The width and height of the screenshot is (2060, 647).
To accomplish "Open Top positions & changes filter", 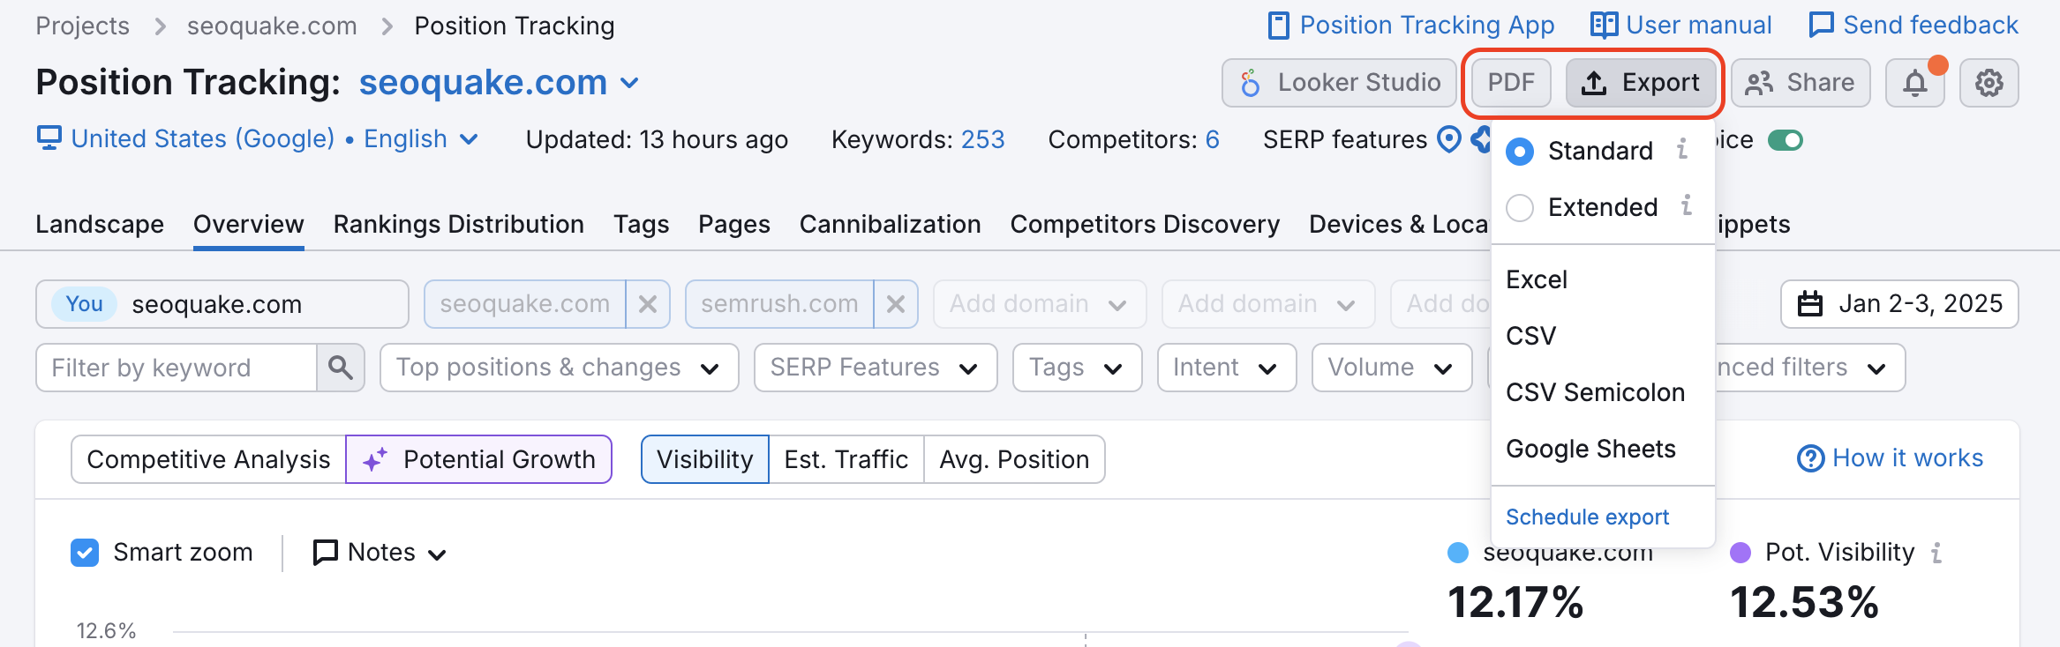I will [x=560, y=368].
